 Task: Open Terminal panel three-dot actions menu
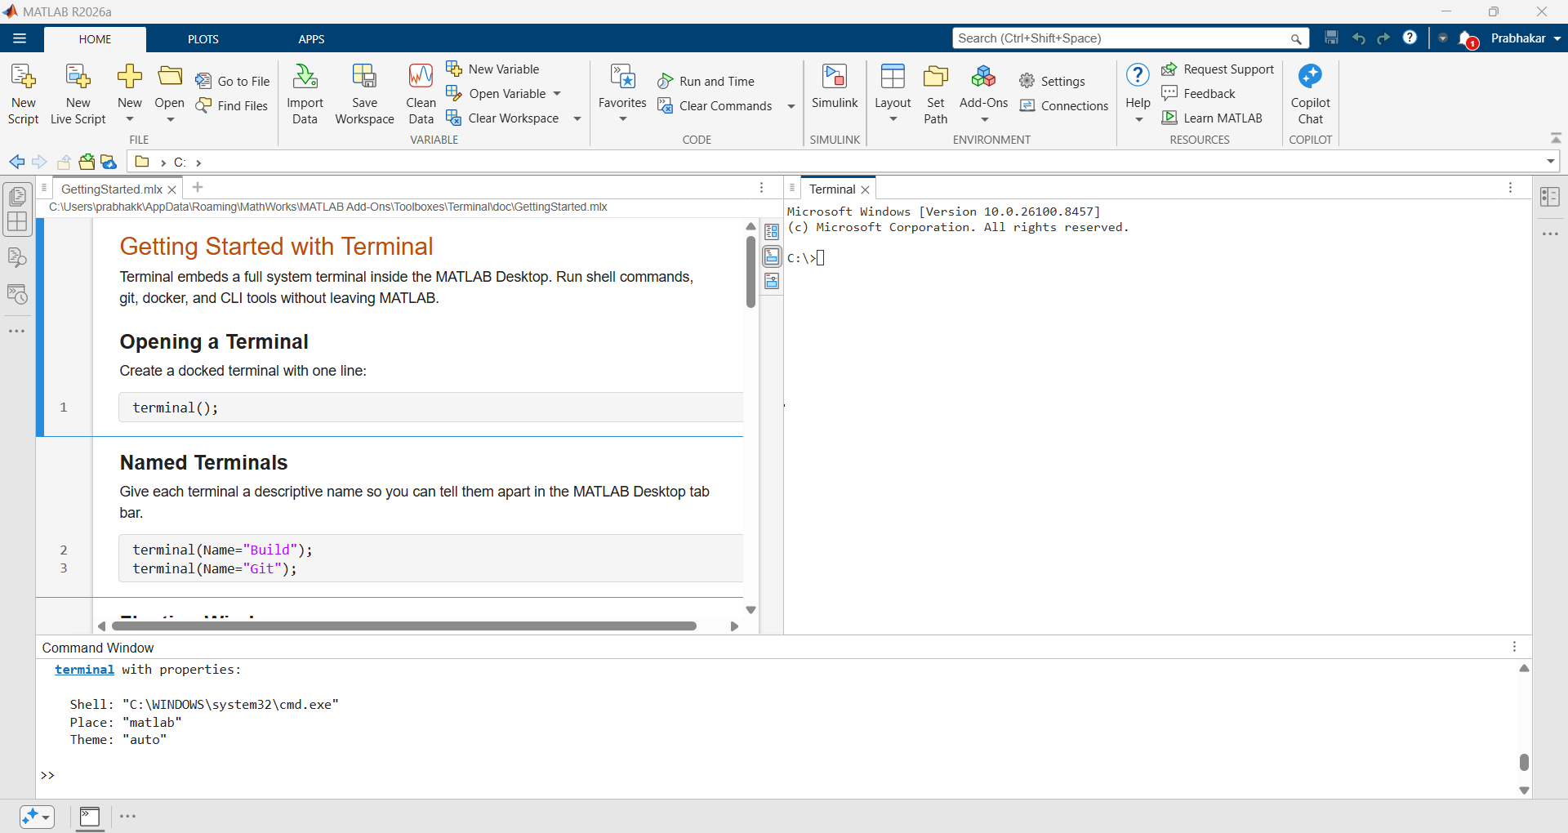[x=1511, y=188]
